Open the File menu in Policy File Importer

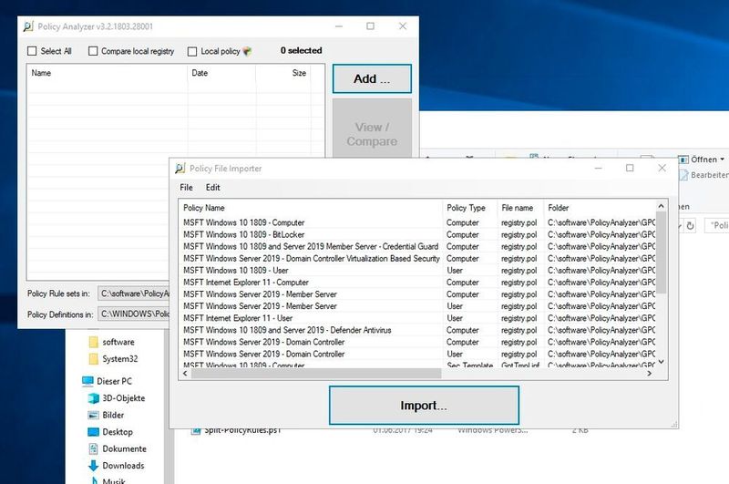[186, 188]
